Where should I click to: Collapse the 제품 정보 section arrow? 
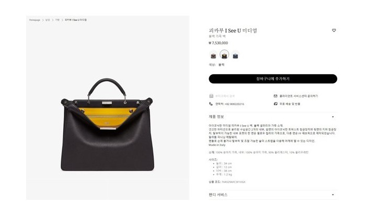(x=333, y=117)
